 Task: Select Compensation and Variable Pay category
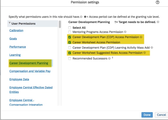[x=30, y=71]
